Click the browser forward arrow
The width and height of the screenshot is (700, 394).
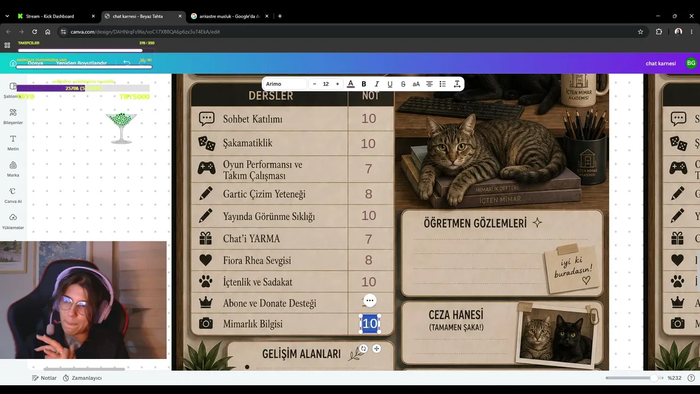21,32
